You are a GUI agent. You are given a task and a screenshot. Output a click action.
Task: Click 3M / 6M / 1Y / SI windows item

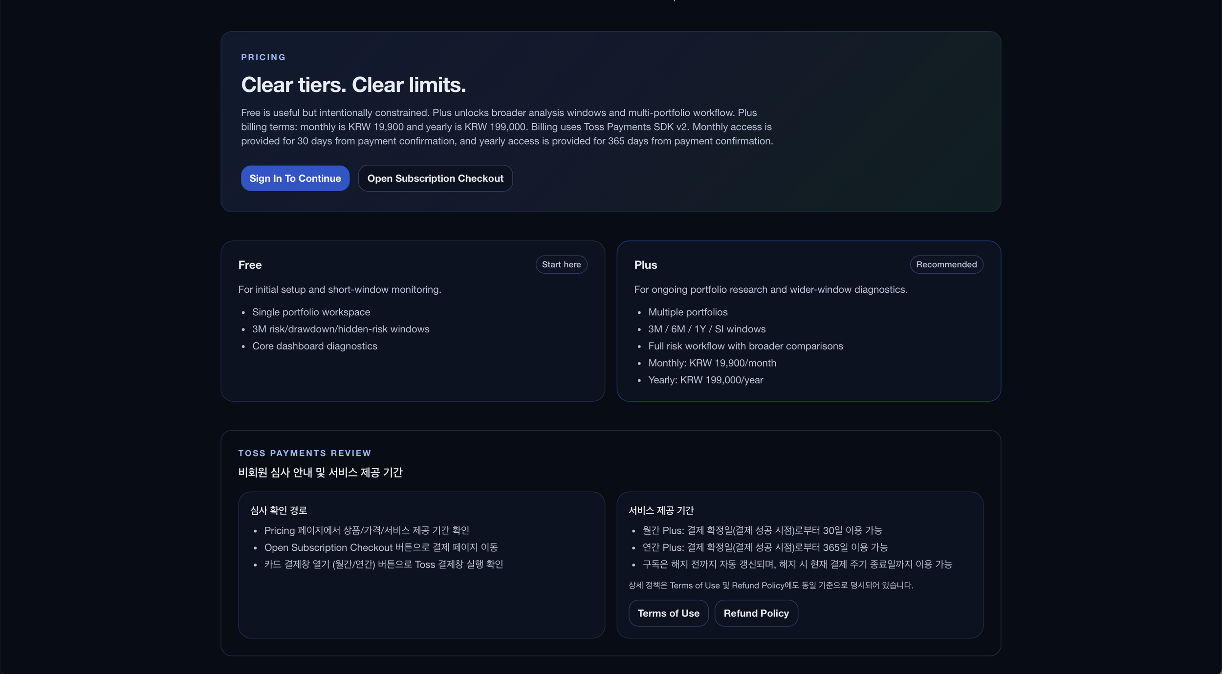pos(706,329)
